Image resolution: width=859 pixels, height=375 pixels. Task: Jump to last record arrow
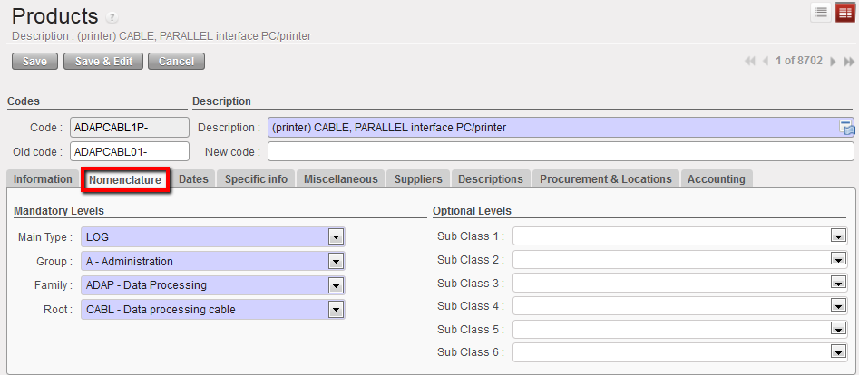coord(849,61)
